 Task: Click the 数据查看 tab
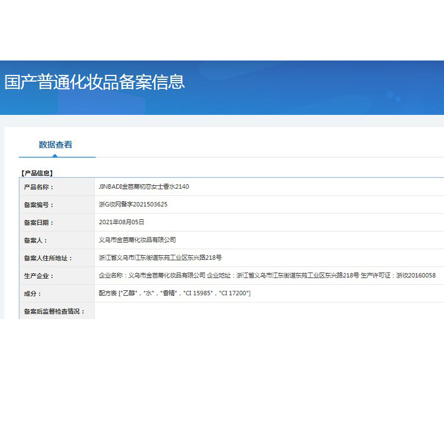pyautogui.click(x=56, y=145)
